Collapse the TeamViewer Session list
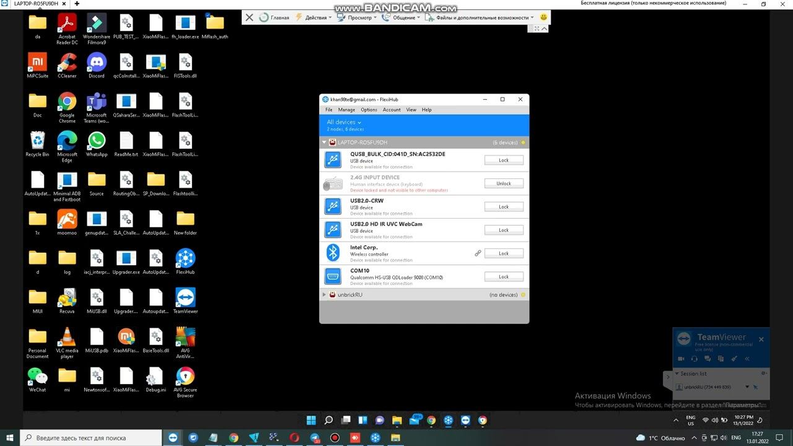The height and width of the screenshot is (446, 793). pyautogui.click(x=677, y=374)
